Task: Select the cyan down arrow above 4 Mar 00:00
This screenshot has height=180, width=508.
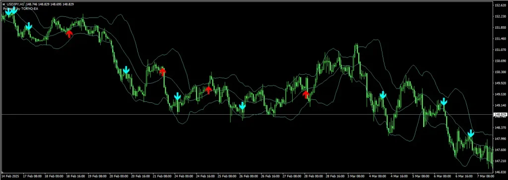Action: 383,94
